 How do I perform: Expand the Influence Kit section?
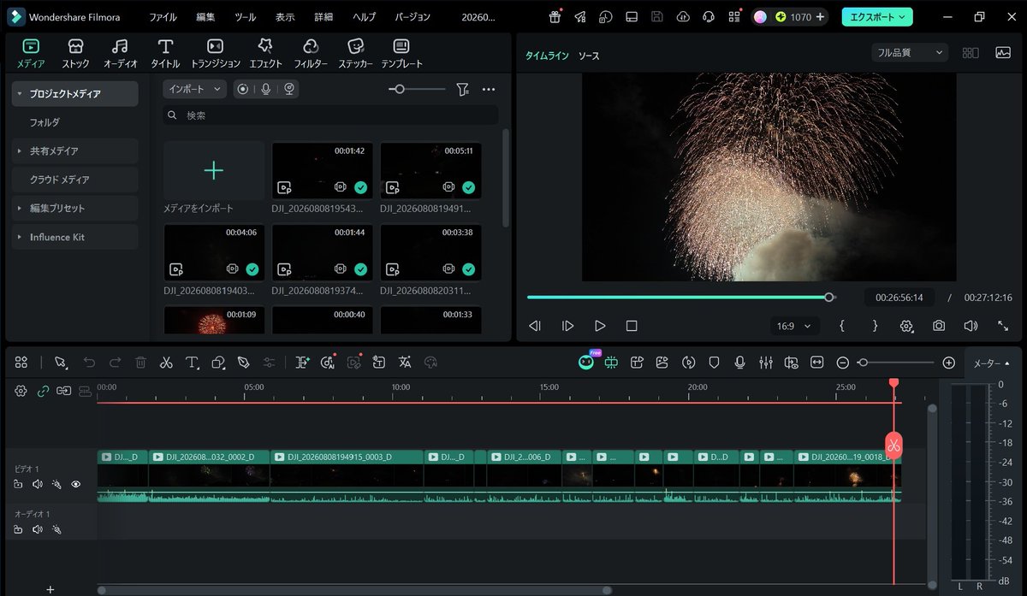pyautogui.click(x=20, y=237)
